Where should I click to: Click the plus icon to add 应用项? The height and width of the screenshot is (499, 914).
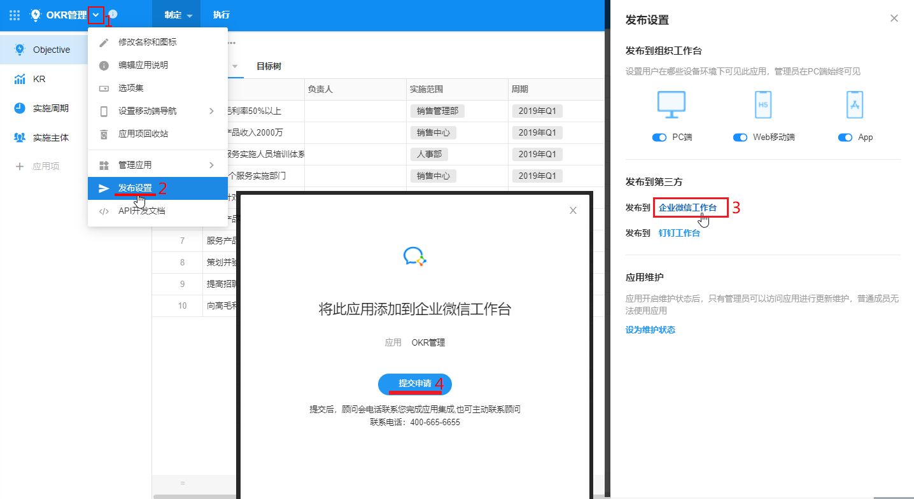pyautogui.click(x=20, y=166)
